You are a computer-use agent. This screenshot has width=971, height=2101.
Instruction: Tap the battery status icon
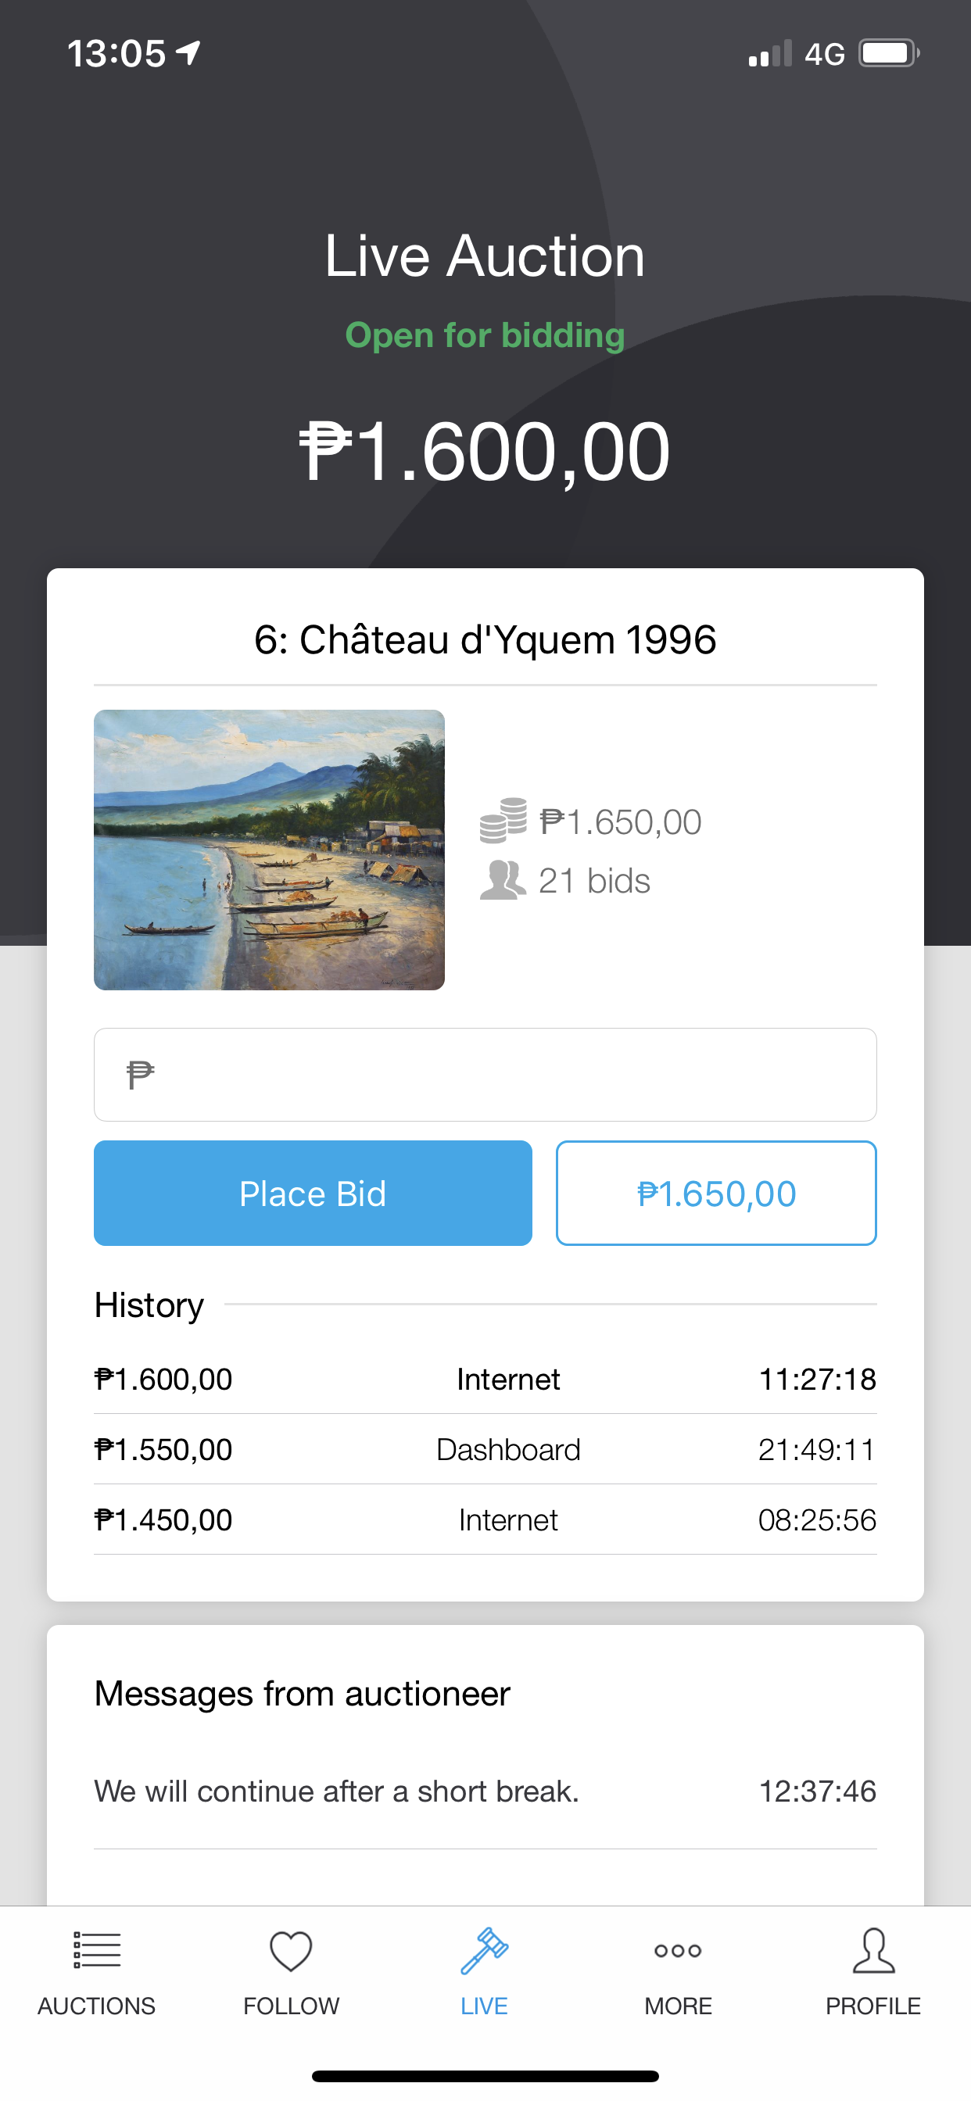pyautogui.click(x=889, y=54)
